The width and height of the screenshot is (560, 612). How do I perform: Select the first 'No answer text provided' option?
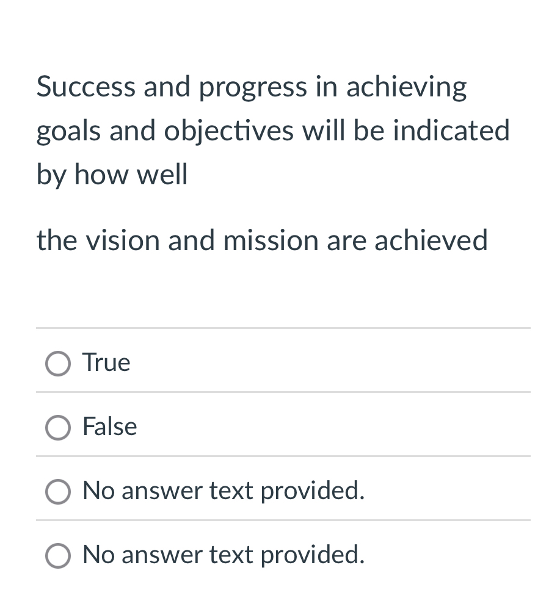coord(57,491)
